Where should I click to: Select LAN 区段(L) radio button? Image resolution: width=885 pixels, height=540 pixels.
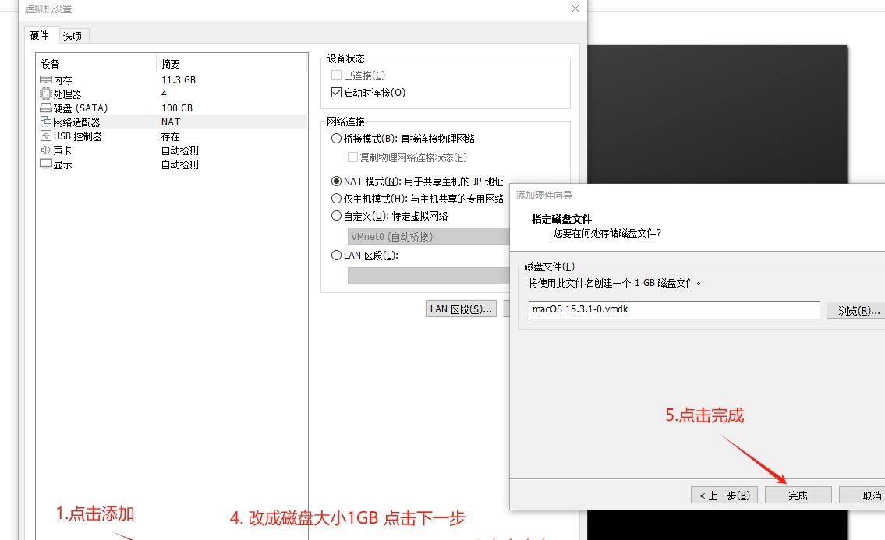coord(336,255)
